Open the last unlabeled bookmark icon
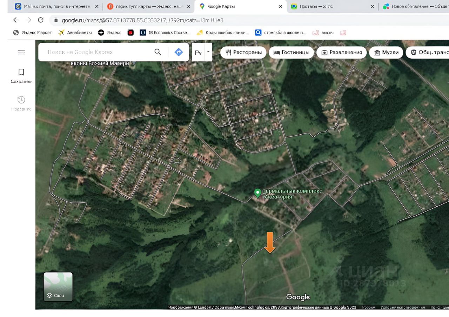Viewport: 449px width, 317px height. tap(343, 33)
